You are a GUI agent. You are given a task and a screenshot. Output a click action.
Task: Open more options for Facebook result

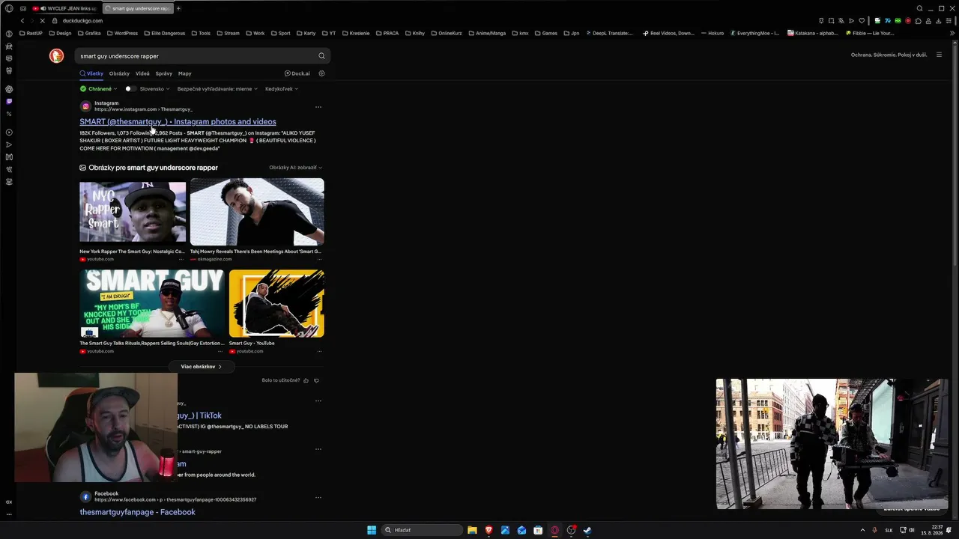318,497
